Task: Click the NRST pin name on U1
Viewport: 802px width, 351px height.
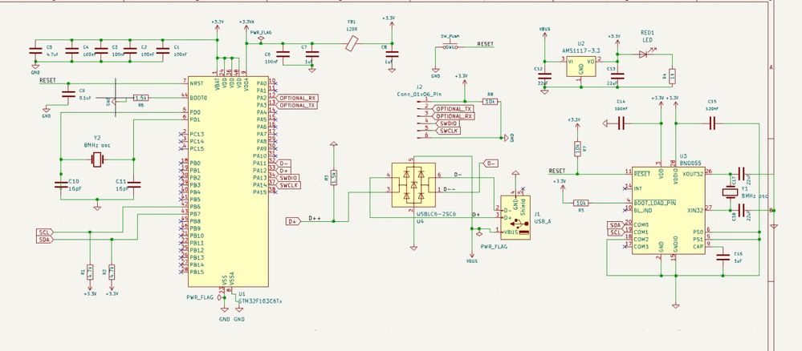Action: tap(197, 83)
